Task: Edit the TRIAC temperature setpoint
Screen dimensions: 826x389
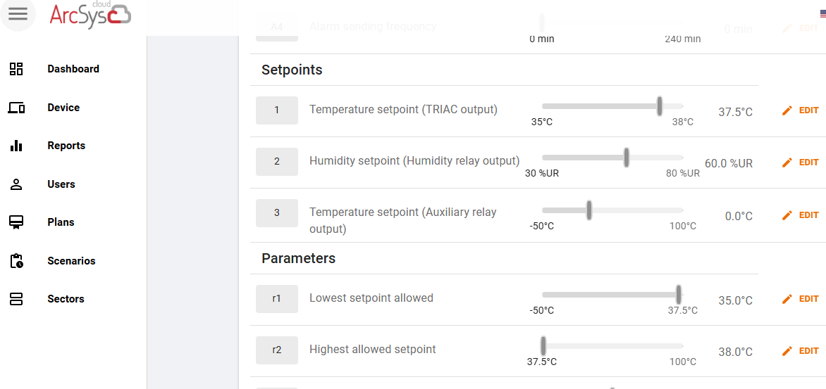Action: [800, 110]
